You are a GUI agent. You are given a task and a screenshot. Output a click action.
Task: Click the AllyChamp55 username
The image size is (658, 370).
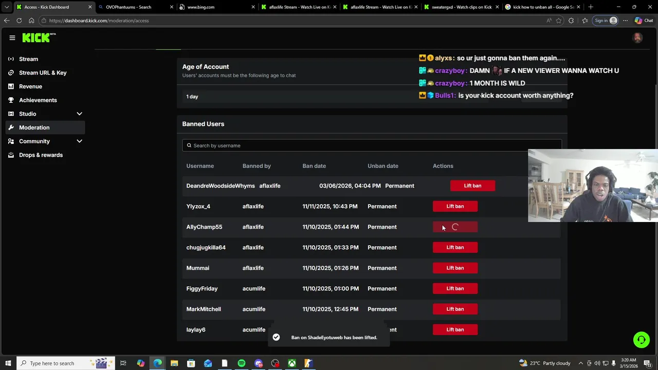(204, 227)
